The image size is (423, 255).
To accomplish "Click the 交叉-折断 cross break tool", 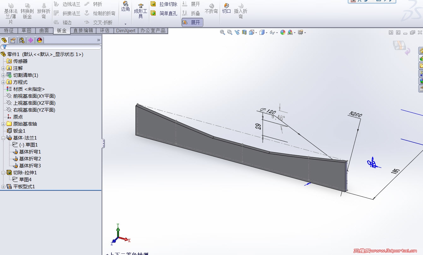I will pyautogui.click(x=98, y=22).
